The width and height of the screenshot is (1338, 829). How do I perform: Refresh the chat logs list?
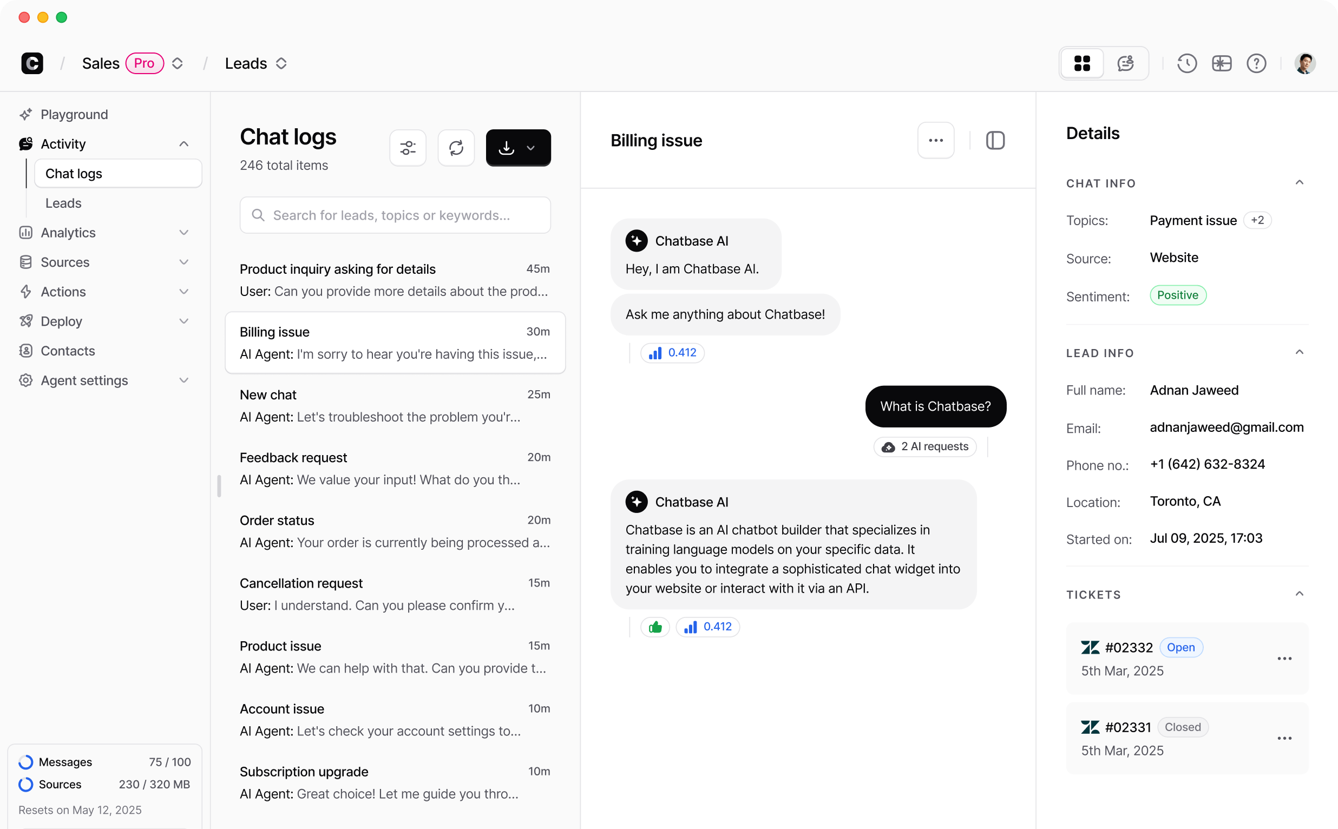point(456,148)
